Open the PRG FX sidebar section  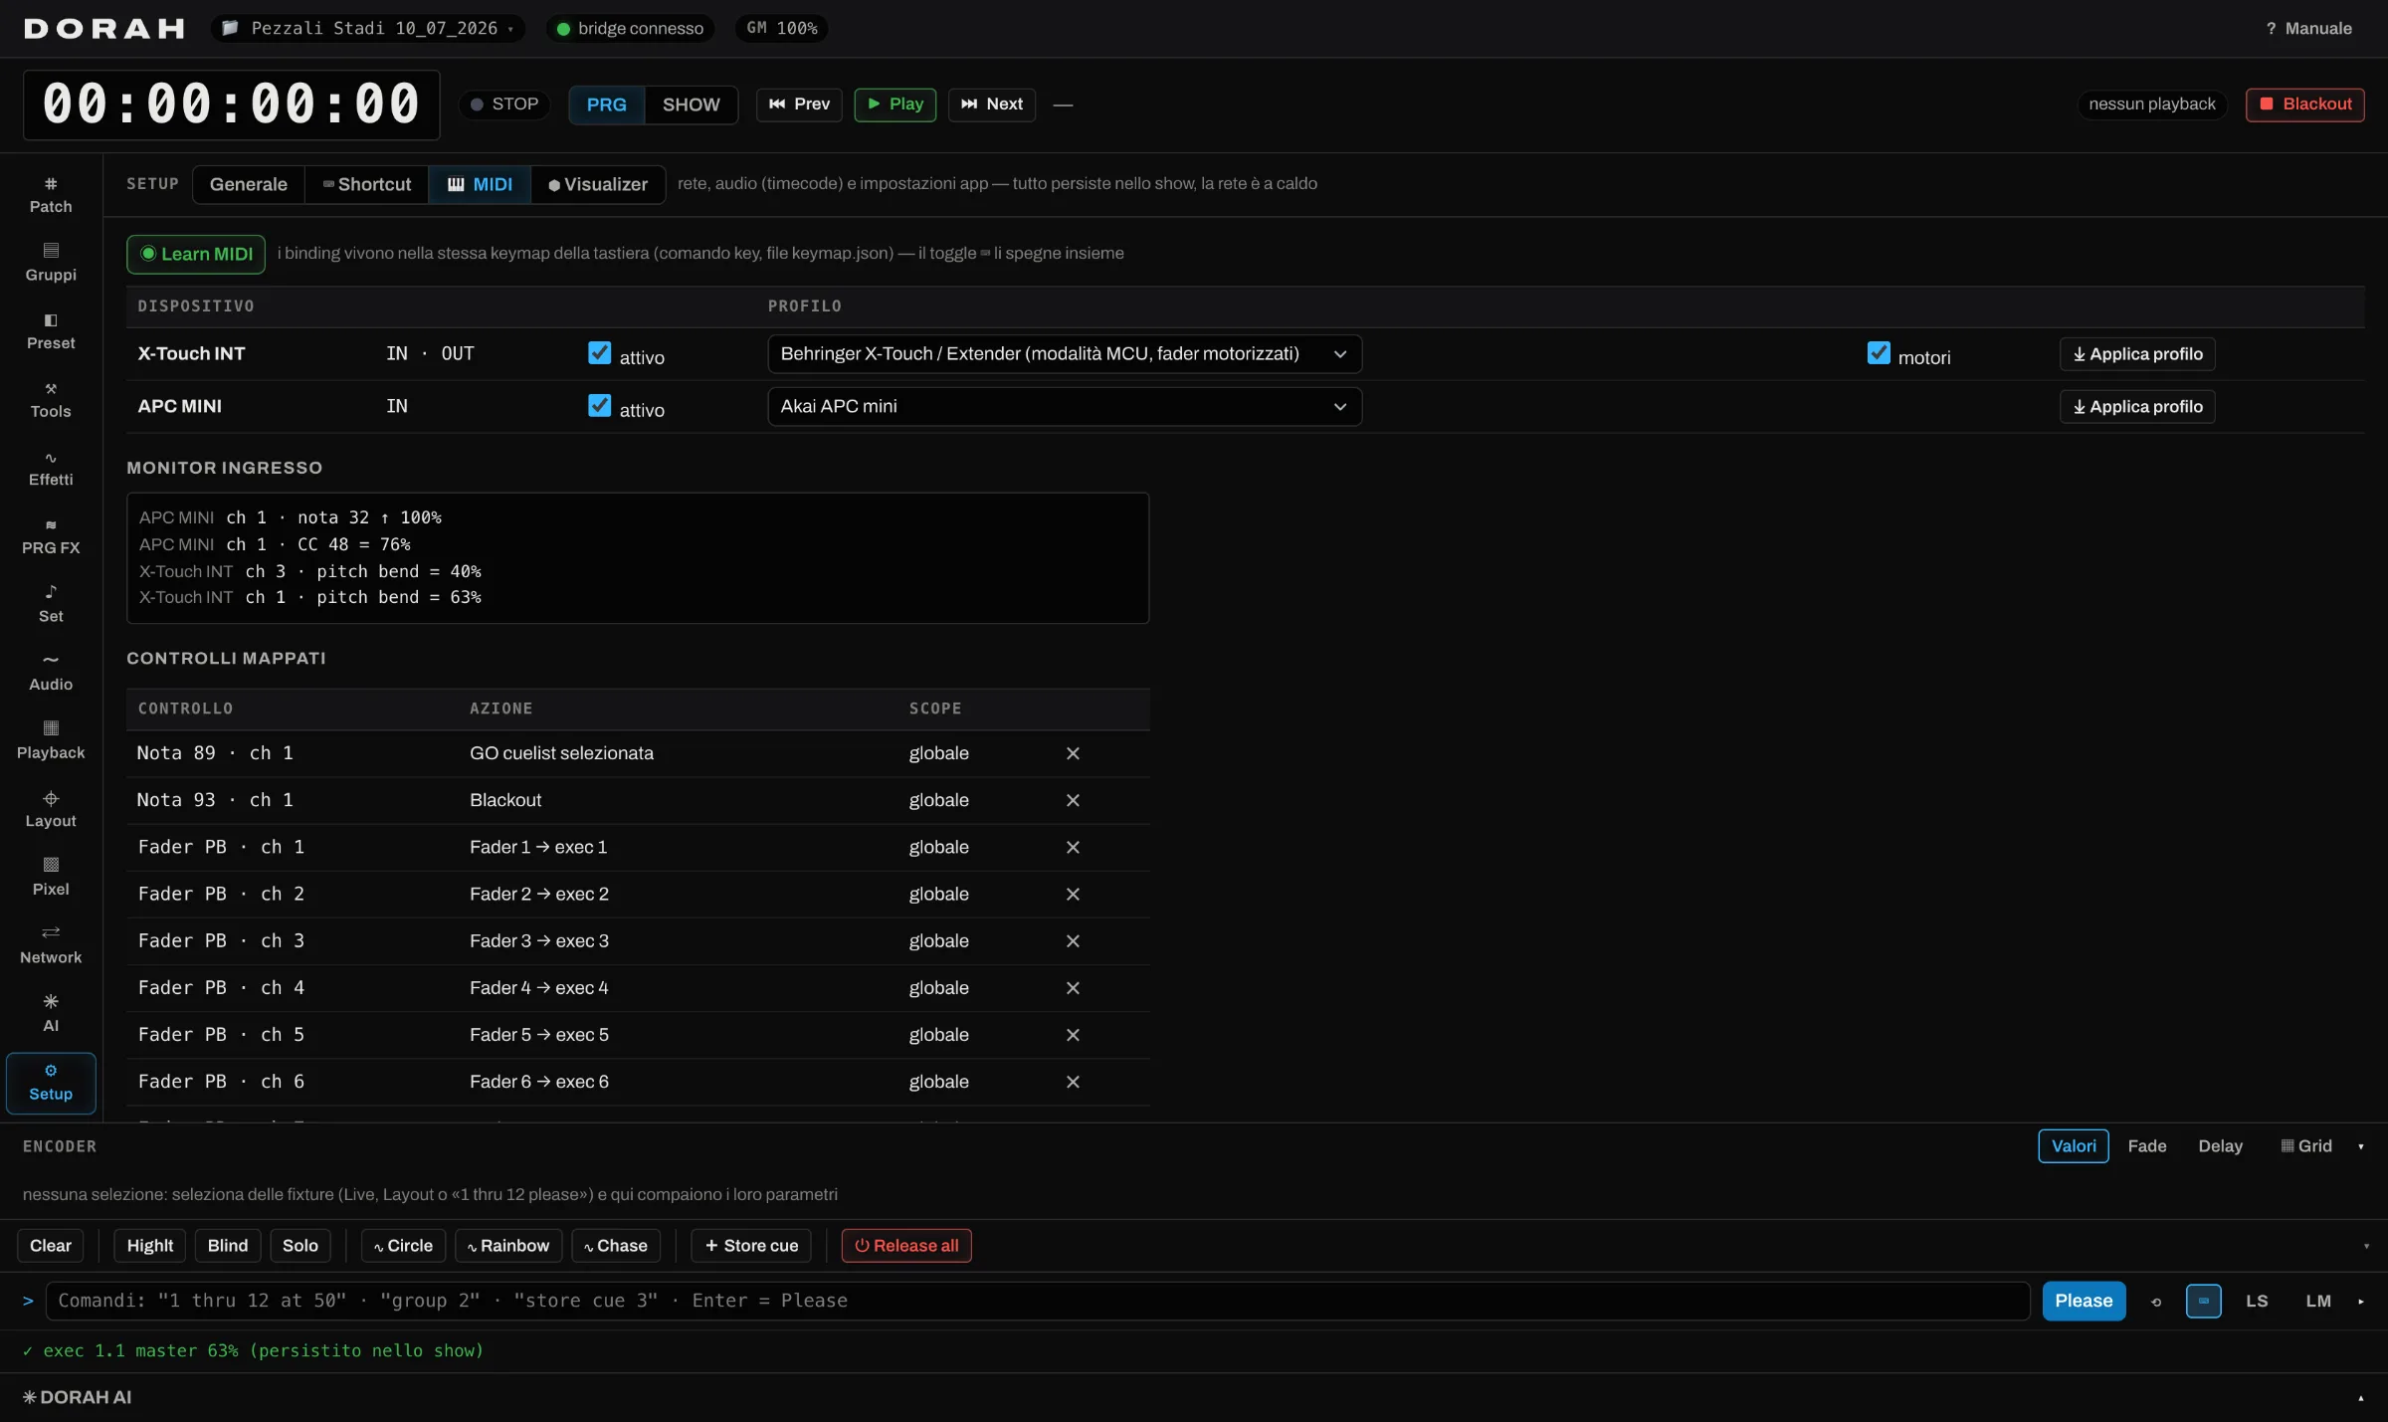(51, 536)
